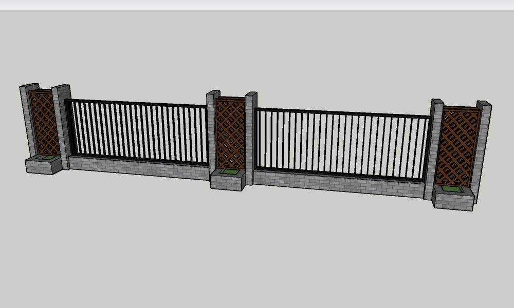Select pillar right of the left lattice

(62, 126)
